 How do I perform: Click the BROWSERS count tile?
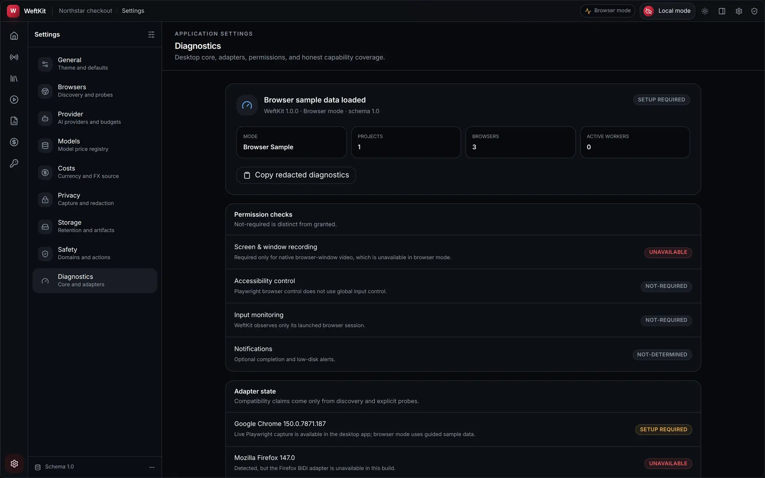click(x=520, y=142)
